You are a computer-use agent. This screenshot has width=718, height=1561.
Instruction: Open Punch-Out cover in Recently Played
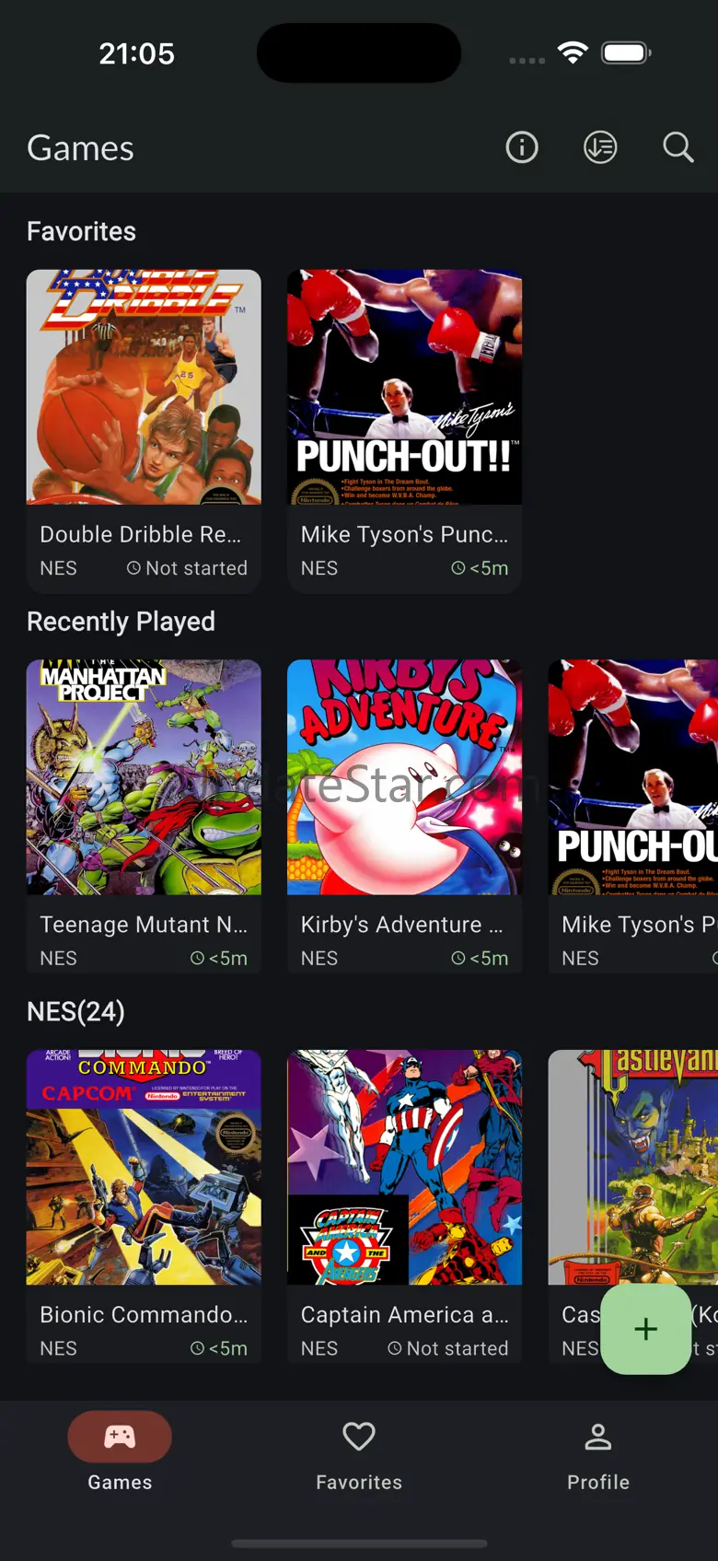(633, 777)
